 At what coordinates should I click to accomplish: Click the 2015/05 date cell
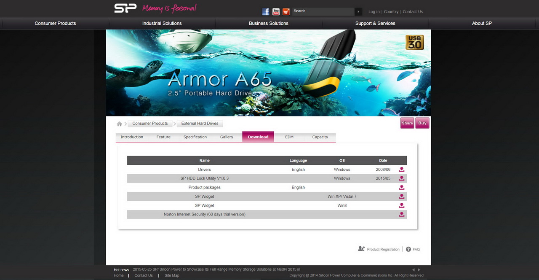click(x=383, y=178)
